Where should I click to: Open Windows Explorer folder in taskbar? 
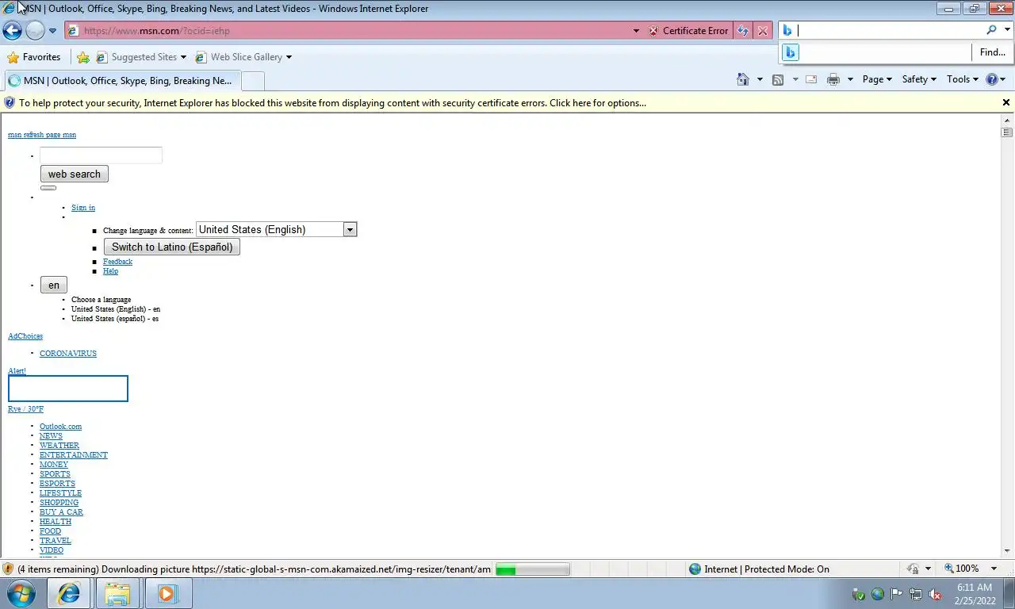pos(117,594)
